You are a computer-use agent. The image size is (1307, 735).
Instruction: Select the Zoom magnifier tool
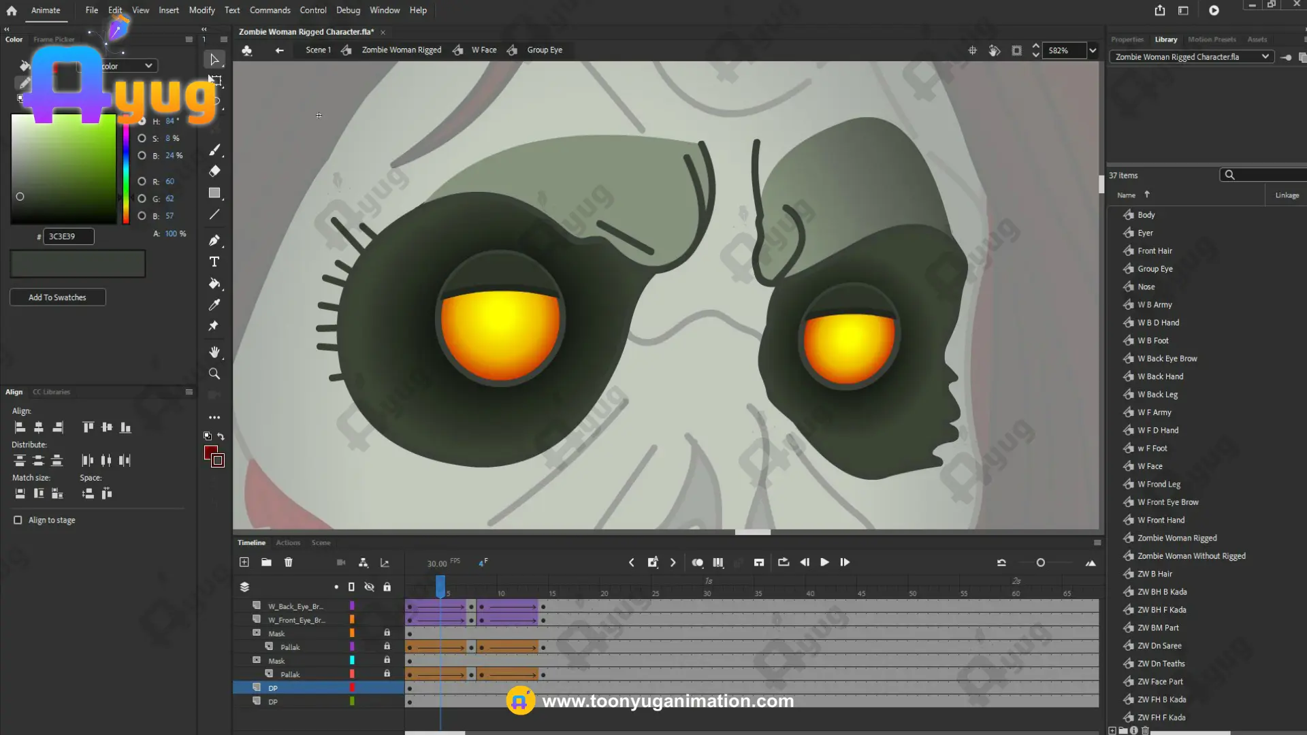coord(214,374)
